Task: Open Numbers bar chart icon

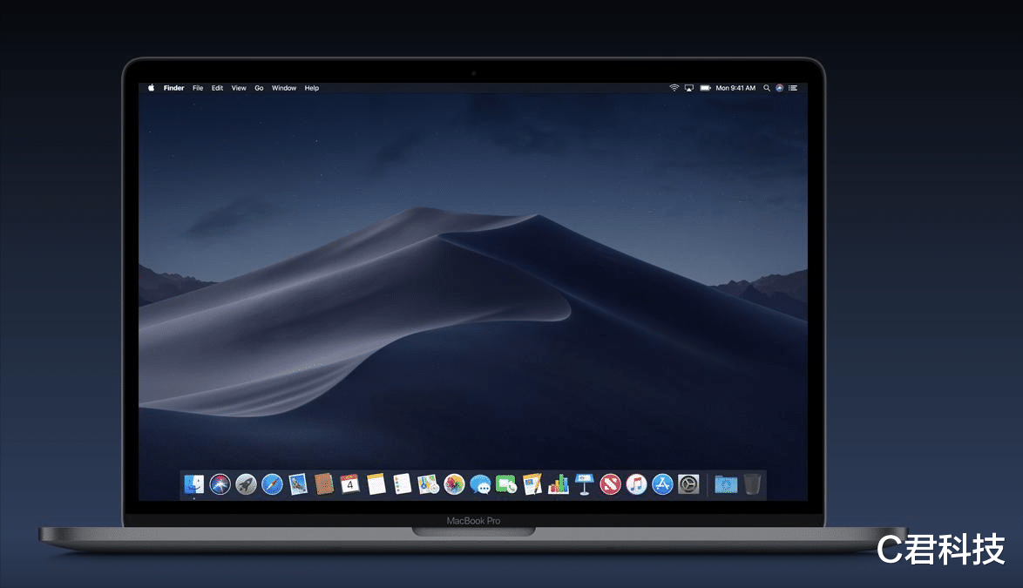Action: coord(559,484)
